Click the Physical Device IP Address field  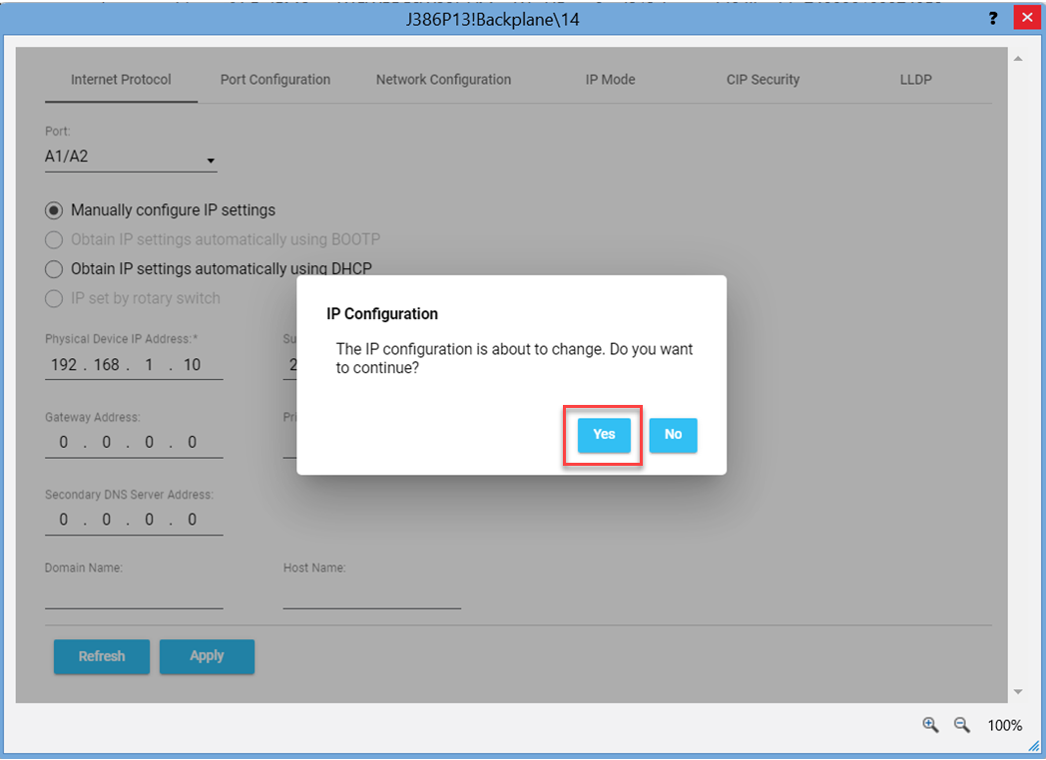point(134,365)
